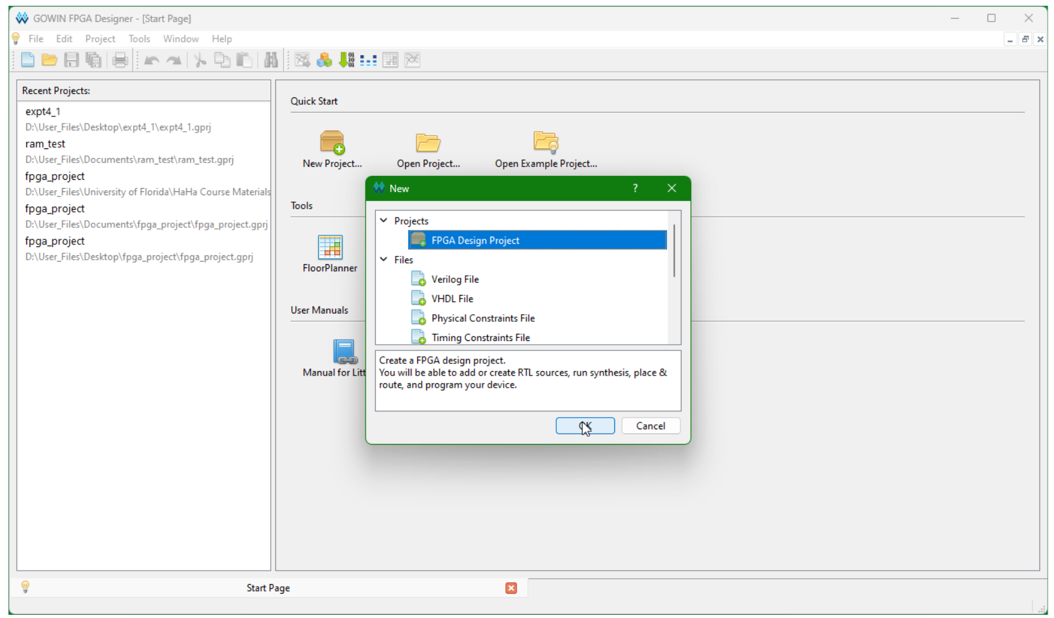
Task: Open the Manual book icon under User Manuals
Action: [345, 352]
